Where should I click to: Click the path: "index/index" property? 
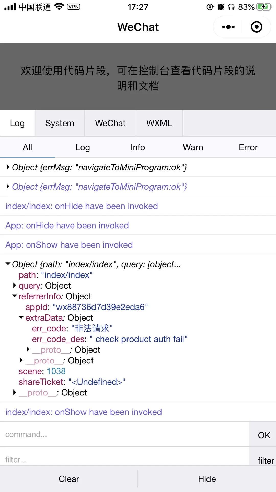[55, 275]
